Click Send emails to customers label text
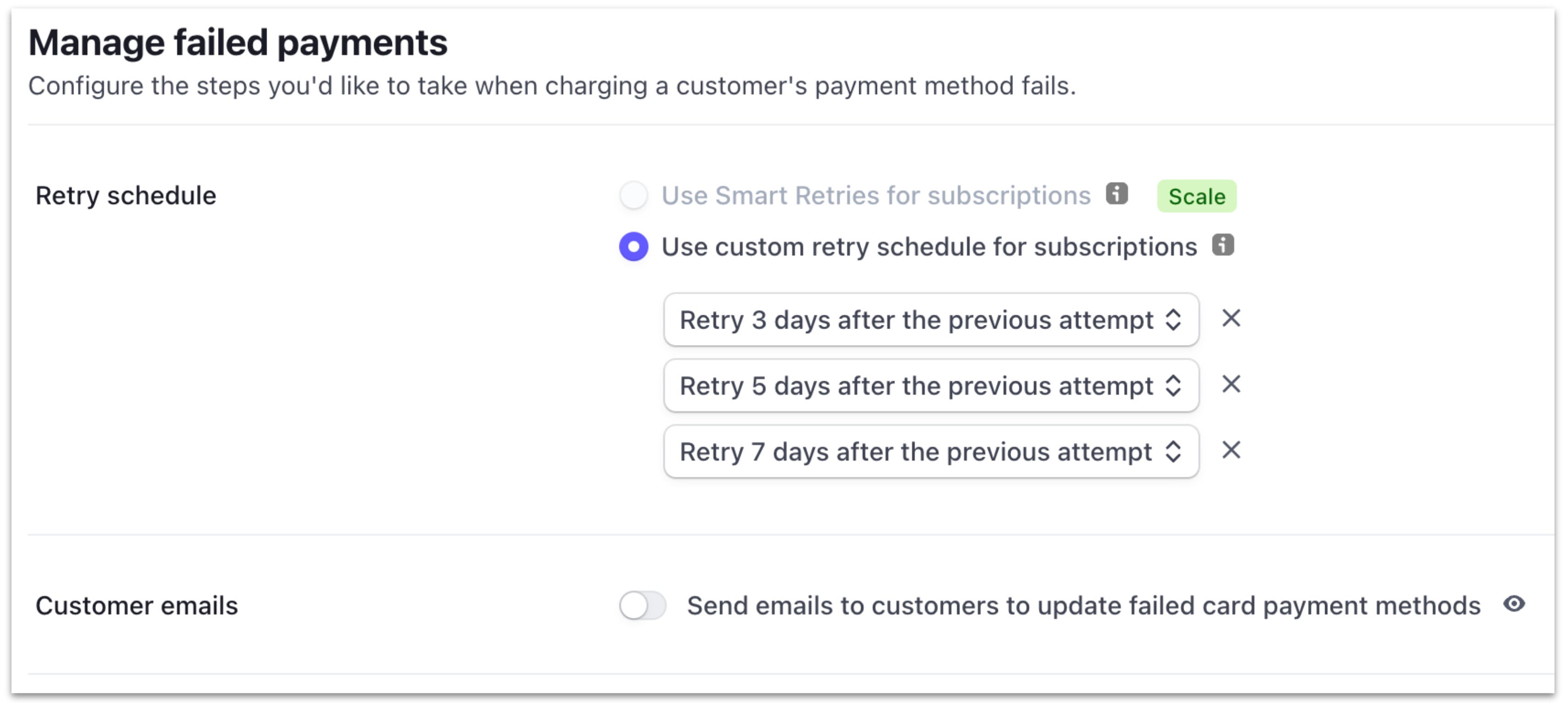Viewport: 1566px width, 703px height. 1083,606
